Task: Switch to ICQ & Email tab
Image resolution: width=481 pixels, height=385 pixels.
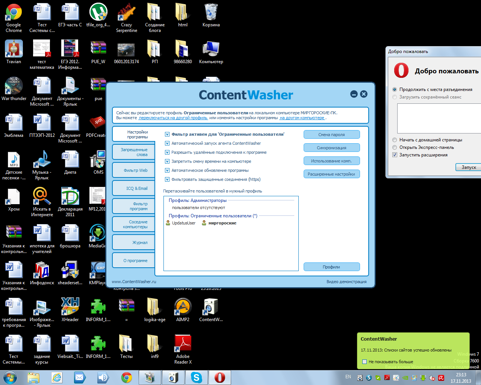Action: 134,188
